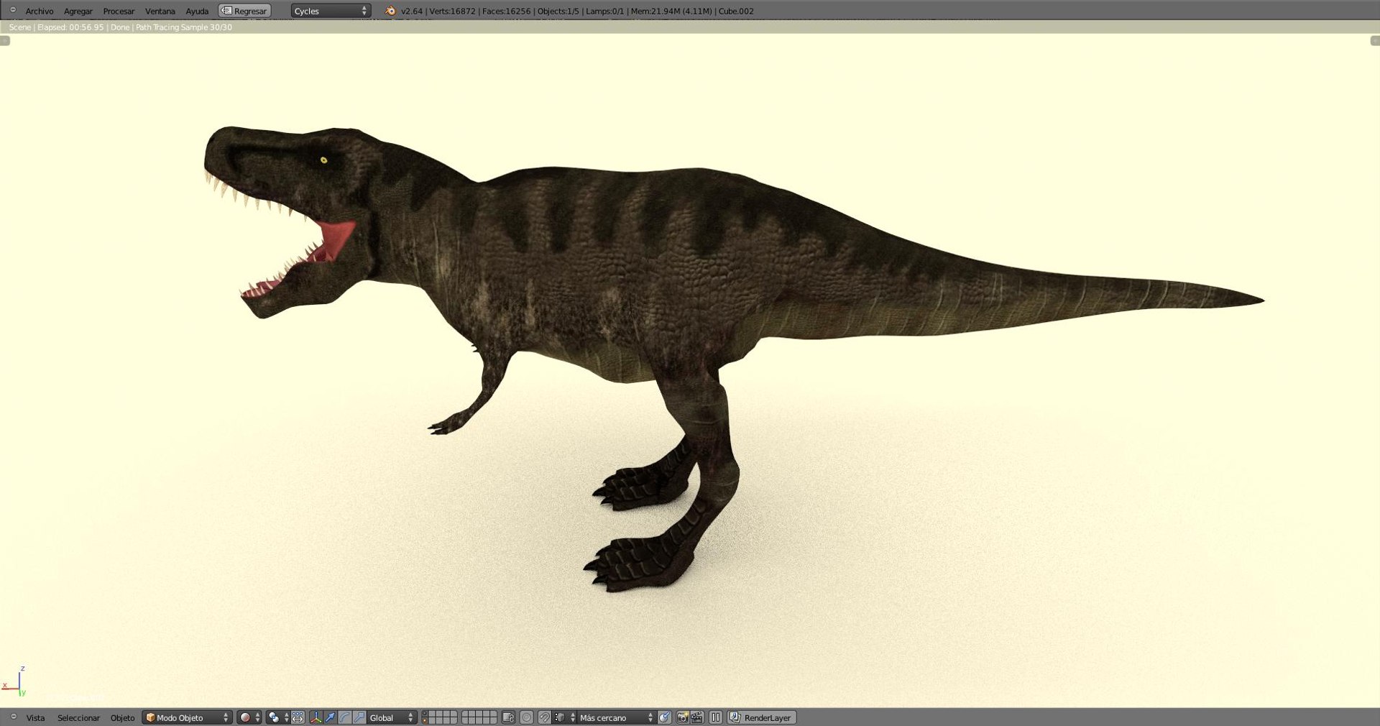Open the pivot point selector
The height and width of the screenshot is (726, 1380).
(278, 717)
